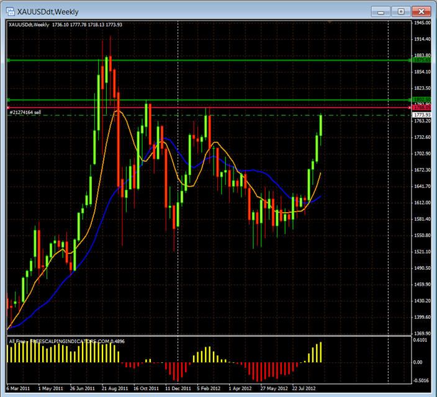
Task: Click the current price tag 1773.93
Action: [x=421, y=115]
